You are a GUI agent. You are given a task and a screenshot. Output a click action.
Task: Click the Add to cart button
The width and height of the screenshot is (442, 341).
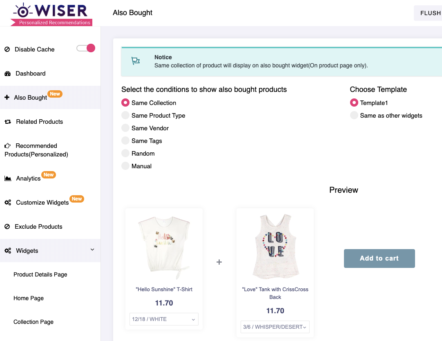[379, 259]
